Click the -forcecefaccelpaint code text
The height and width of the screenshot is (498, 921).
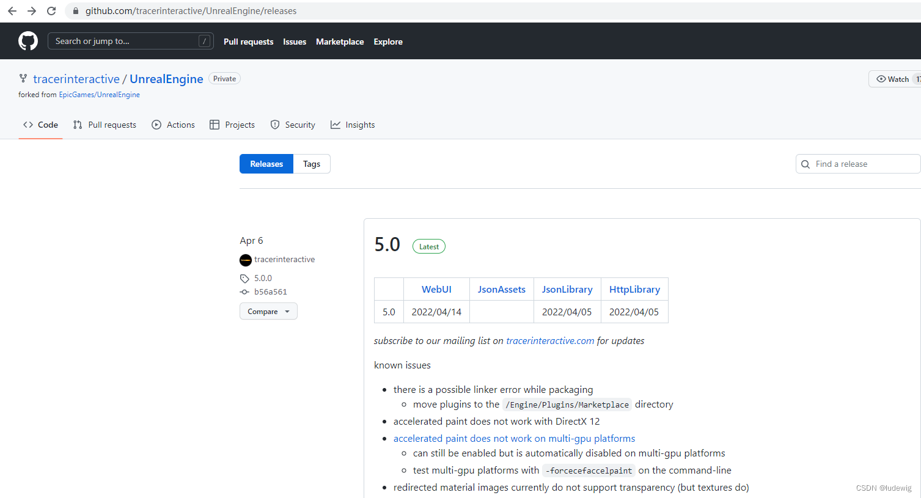point(589,471)
